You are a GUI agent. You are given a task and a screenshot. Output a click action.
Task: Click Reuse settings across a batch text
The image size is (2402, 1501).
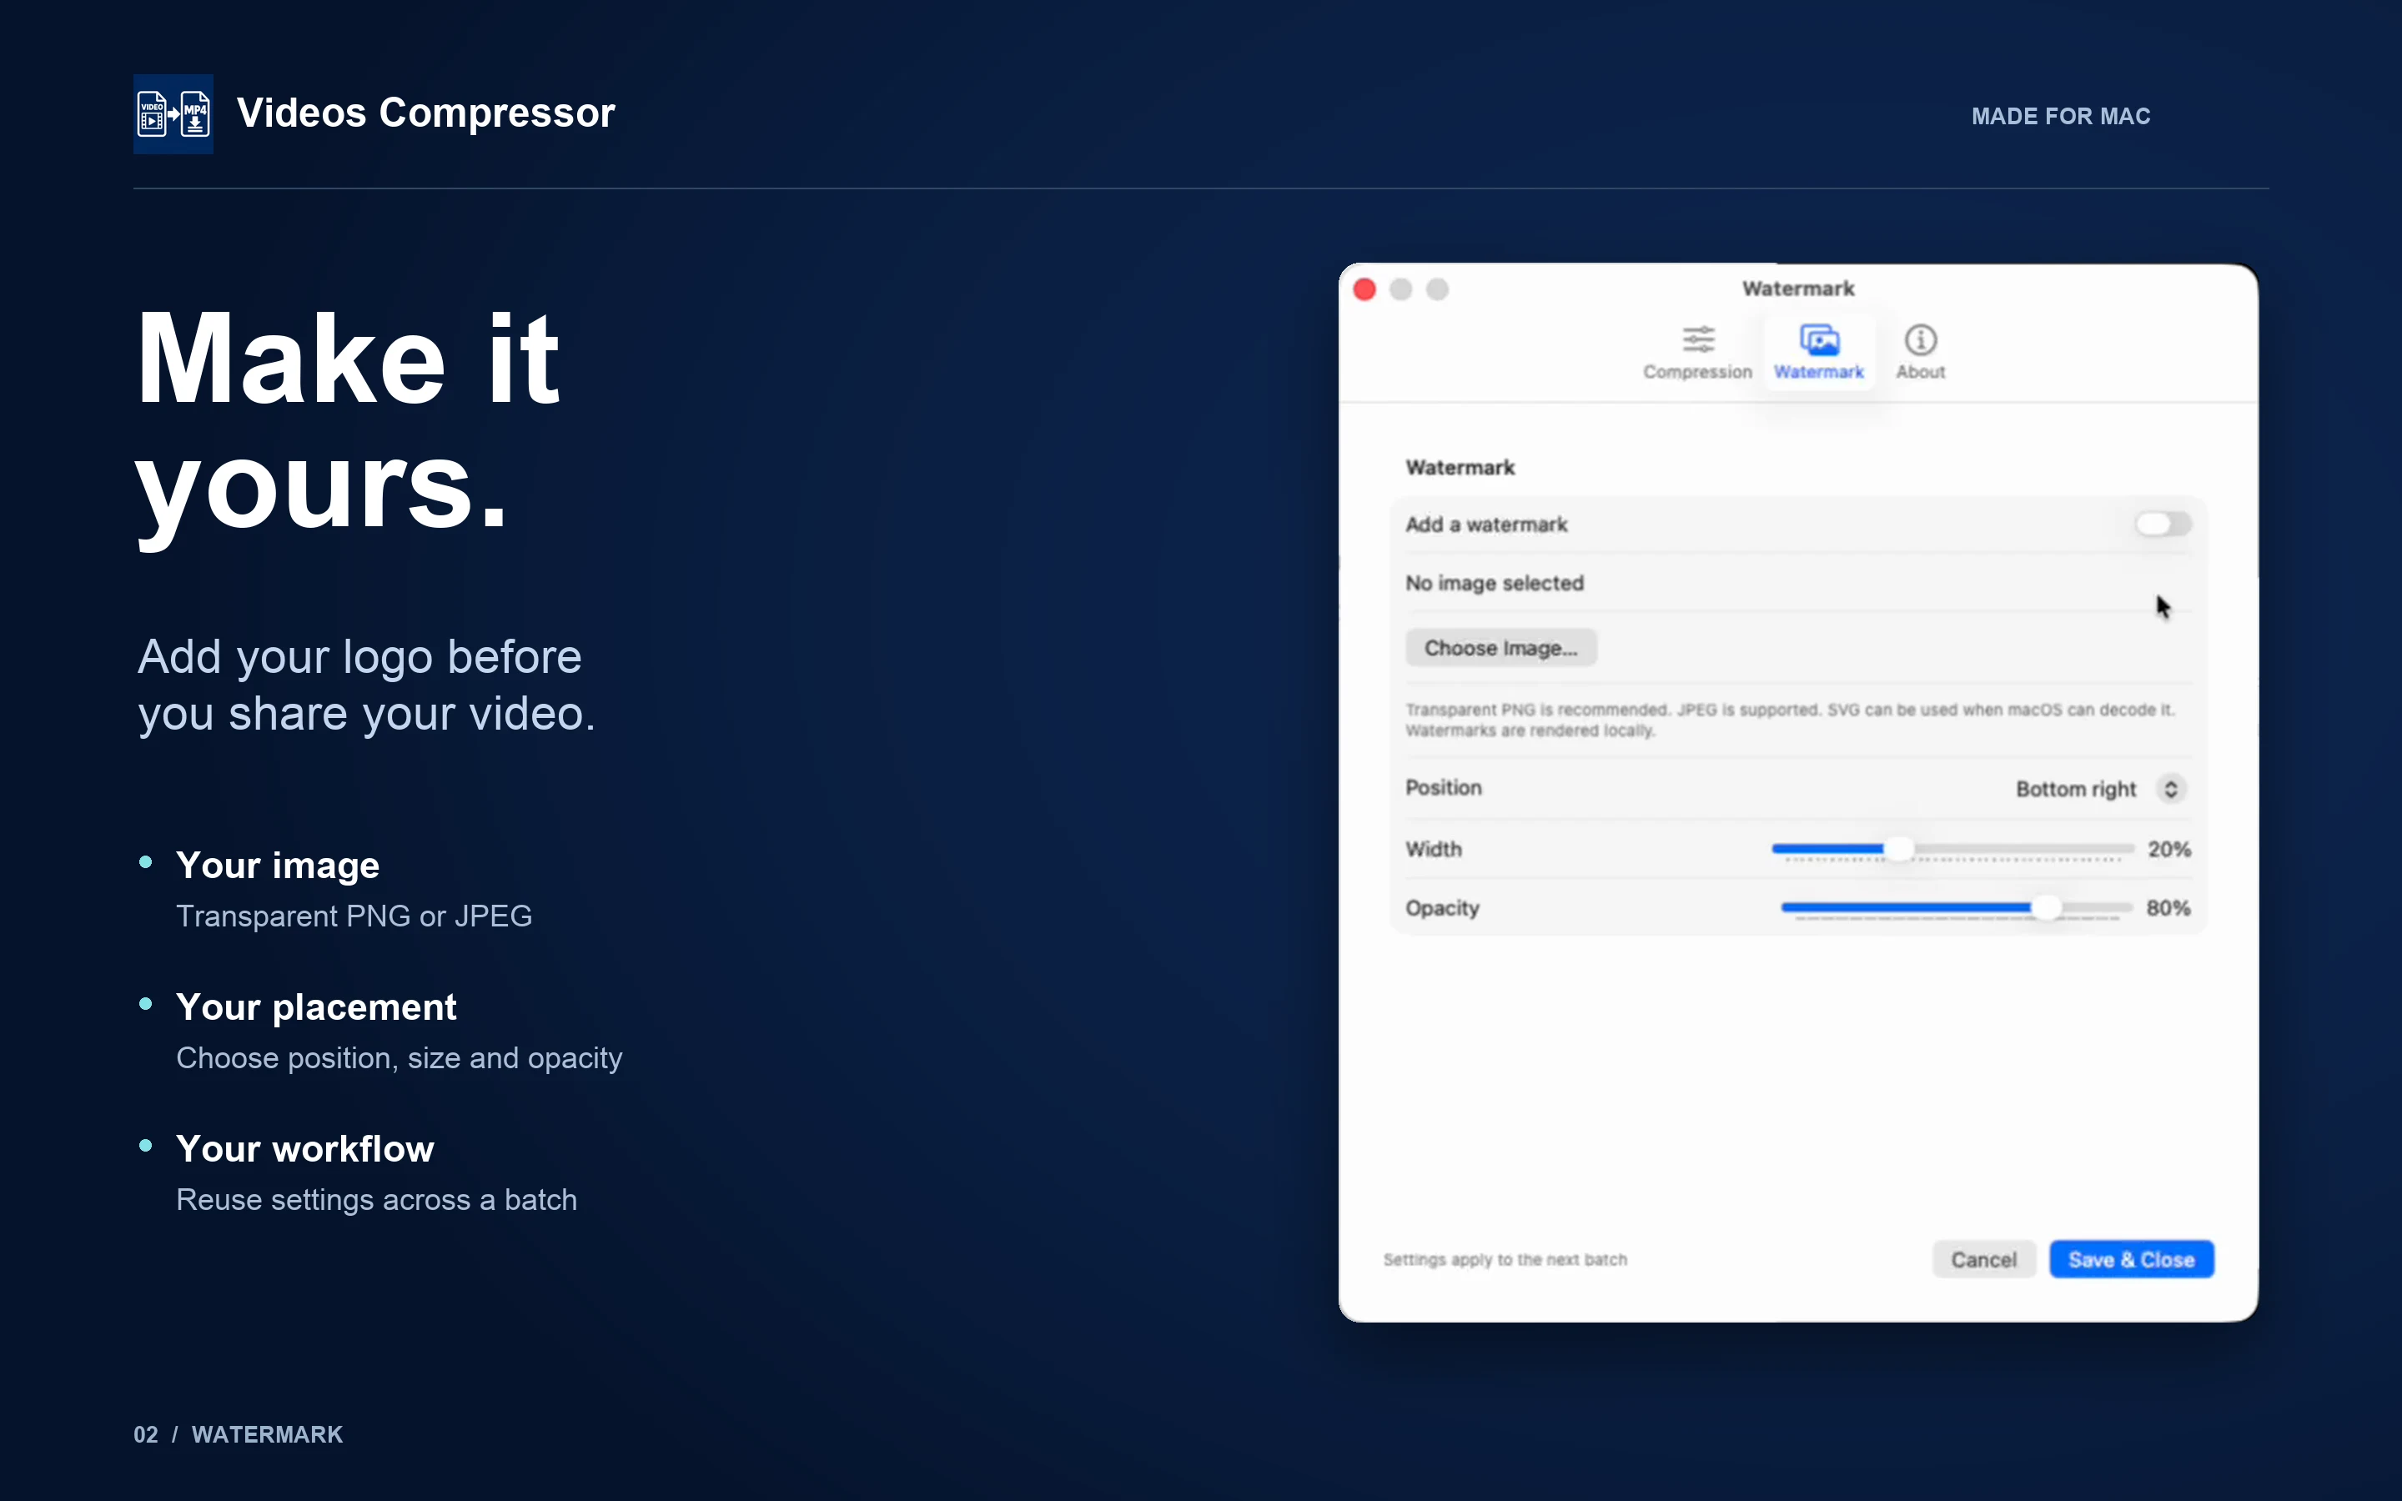[376, 1200]
